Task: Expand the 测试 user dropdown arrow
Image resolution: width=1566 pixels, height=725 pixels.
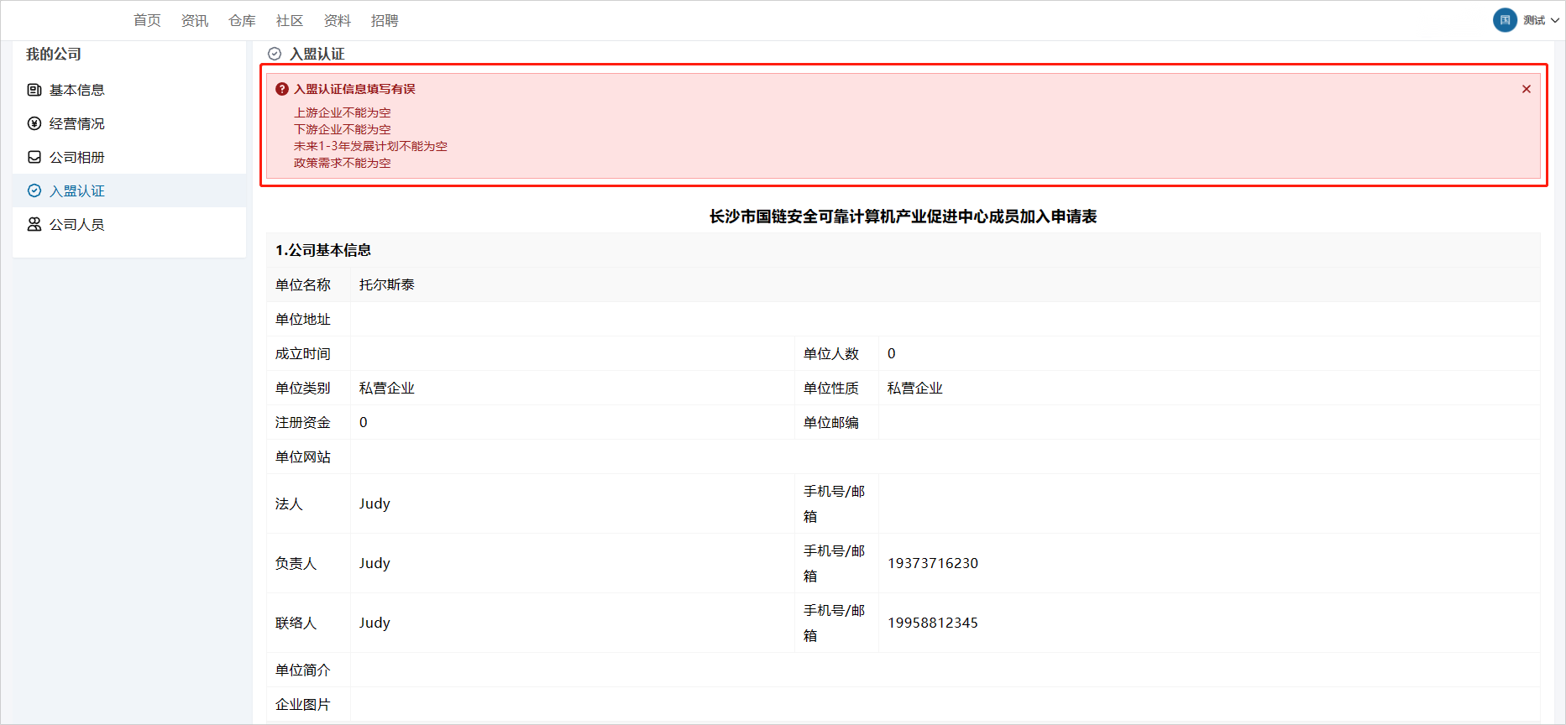Action: (x=1554, y=20)
